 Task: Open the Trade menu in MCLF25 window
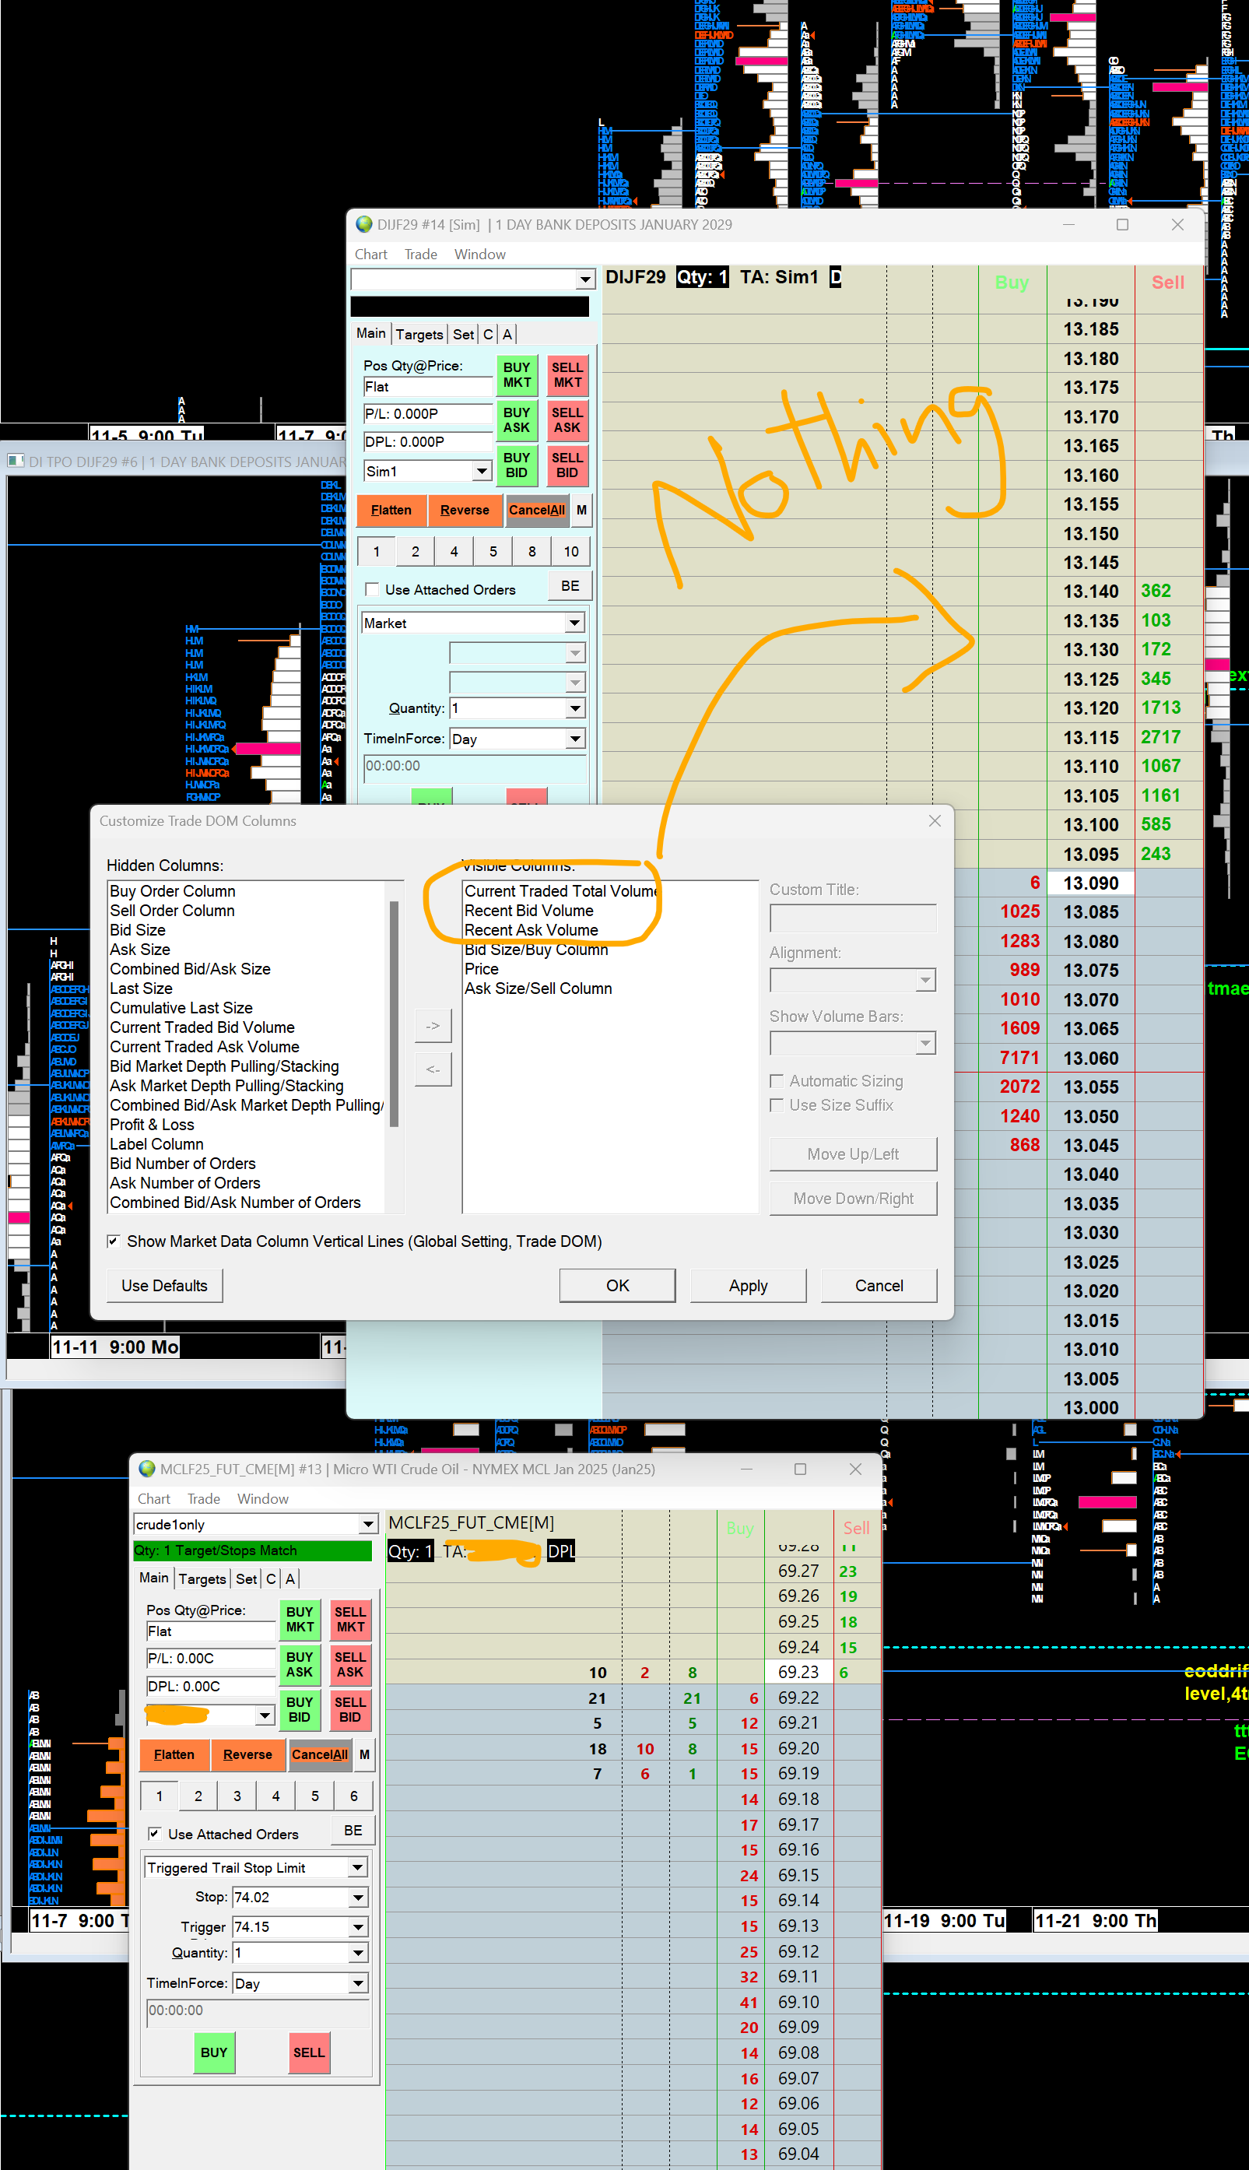coord(203,1498)
